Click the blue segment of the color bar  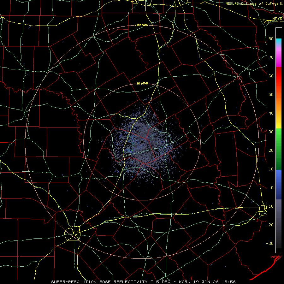(x=279, y=184)
